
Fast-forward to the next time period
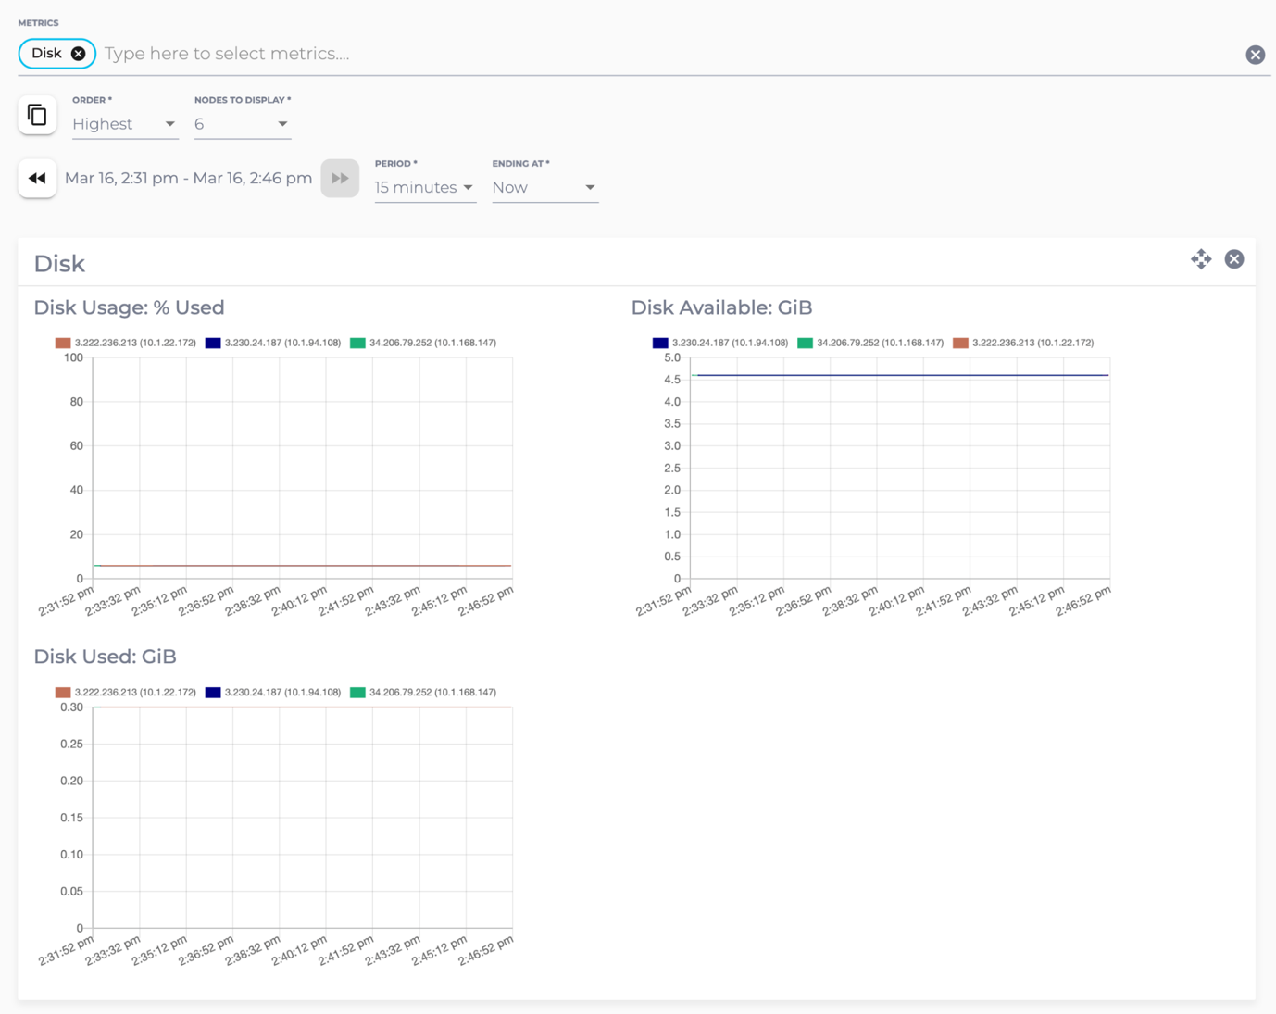pyautogui.click(x=340, y=179)
